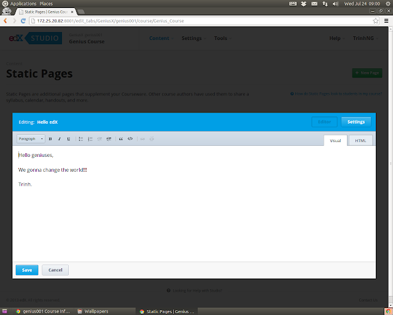
Task: Open a new browser tab
Action: [x=80, y=12]
